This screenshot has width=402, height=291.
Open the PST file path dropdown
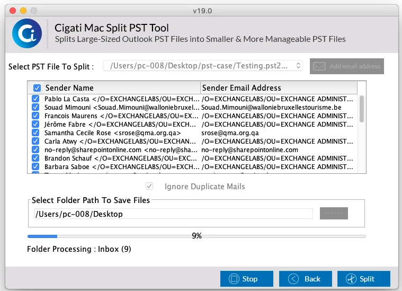pos(203,66)
